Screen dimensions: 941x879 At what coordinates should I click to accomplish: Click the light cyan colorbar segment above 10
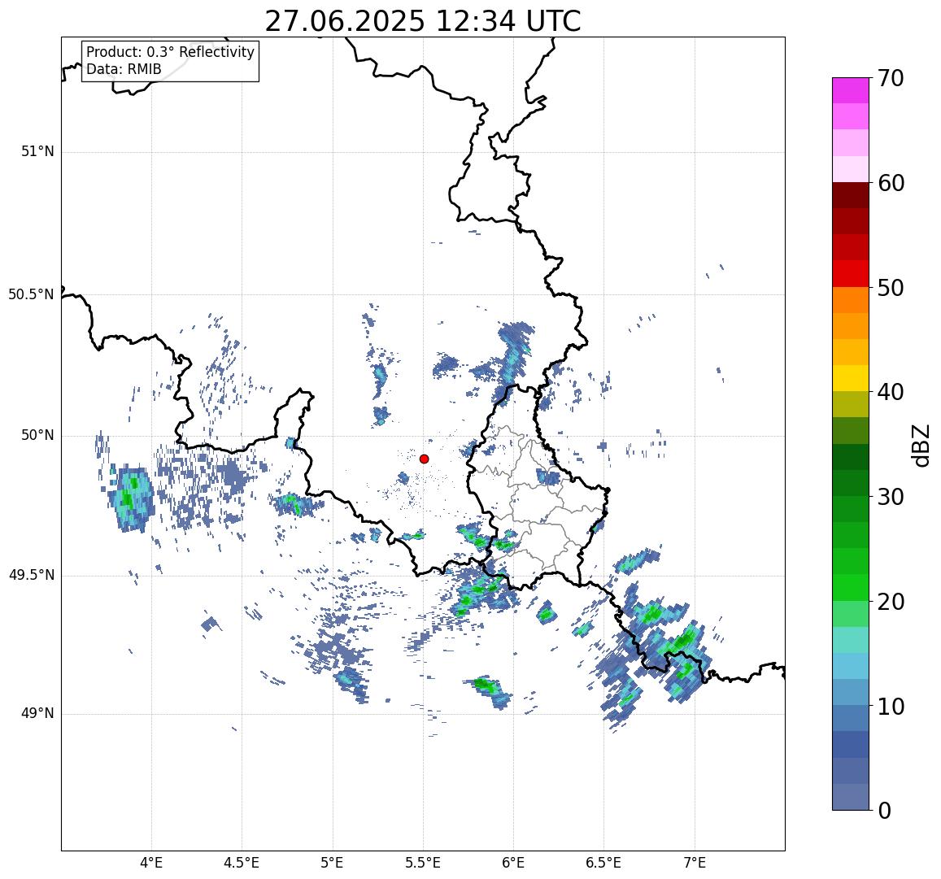click(851, 666)
